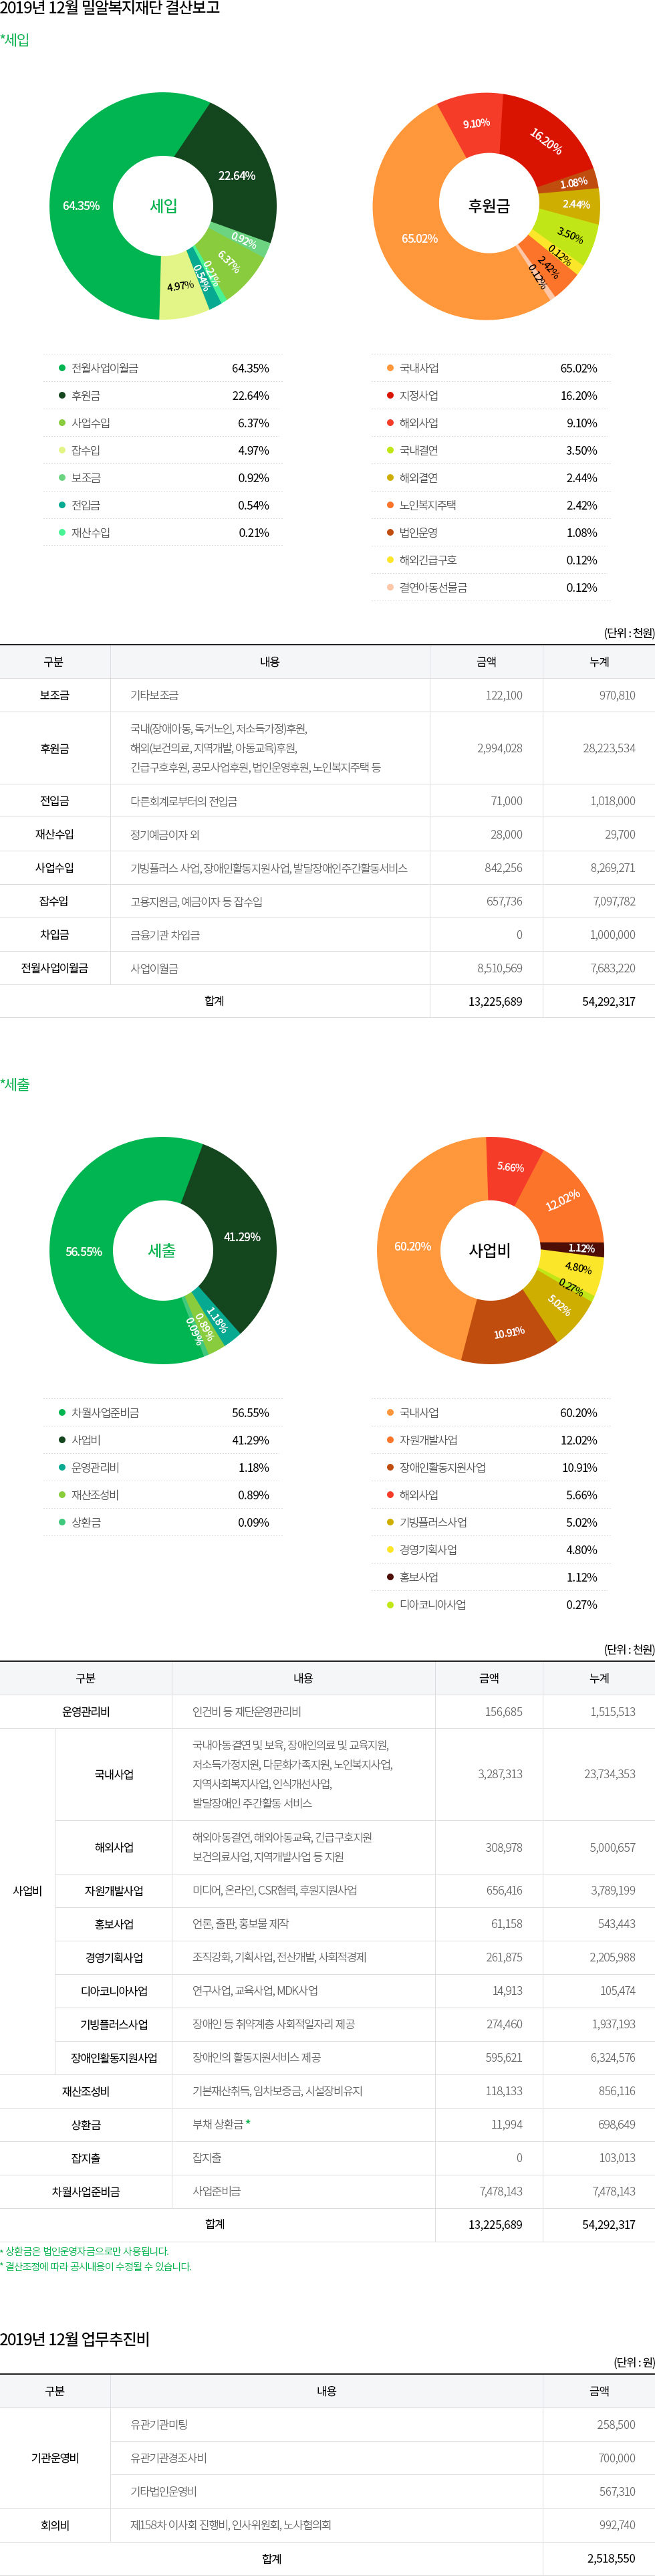Screen dimensions: 655x2576
Task: Click the 지정사업 legend color dot
Action: [x=390, y=395]
